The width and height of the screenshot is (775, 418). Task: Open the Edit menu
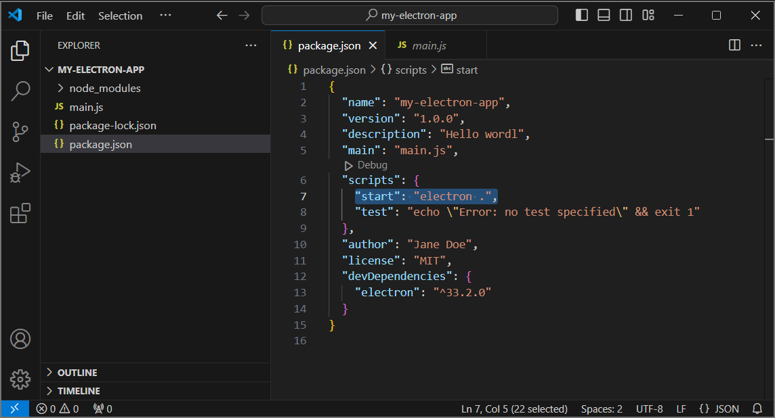tap(76, 16)
